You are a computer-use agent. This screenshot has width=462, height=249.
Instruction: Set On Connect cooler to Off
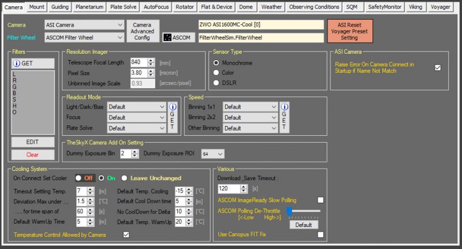(x=79, y=178)
